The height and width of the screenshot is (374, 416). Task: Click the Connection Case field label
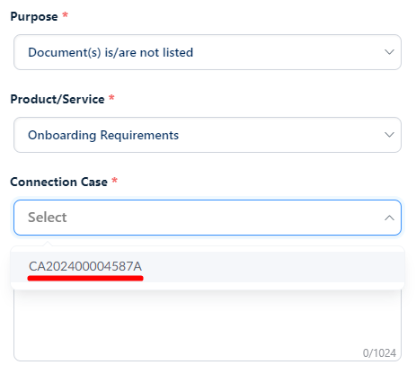(x=58, y=182)
